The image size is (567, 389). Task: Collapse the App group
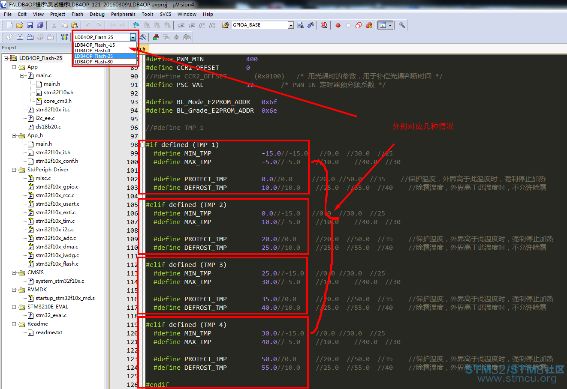[x=14, y=67]
